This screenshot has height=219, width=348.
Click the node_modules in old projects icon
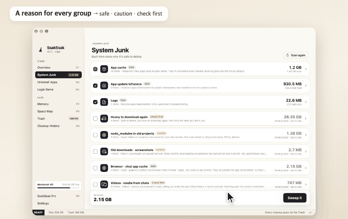(x=104, y=135)
